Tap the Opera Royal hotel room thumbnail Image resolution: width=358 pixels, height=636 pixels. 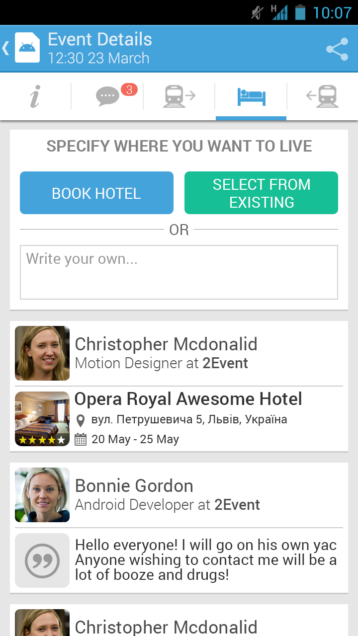(42, 419)
